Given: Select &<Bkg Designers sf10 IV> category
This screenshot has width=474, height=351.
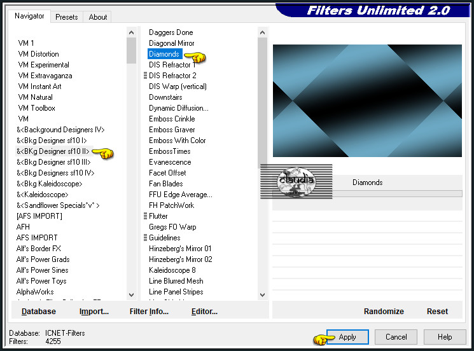Looking at the screenshot, I should (x=55, y=173).
